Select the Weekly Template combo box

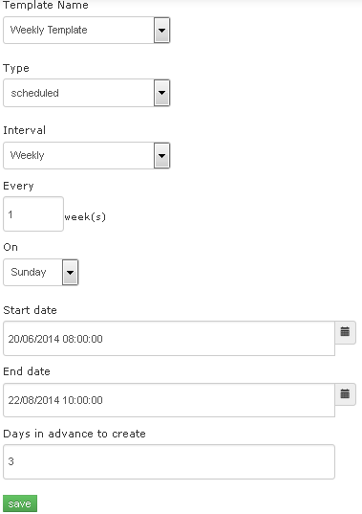click(x=86, y=31)
